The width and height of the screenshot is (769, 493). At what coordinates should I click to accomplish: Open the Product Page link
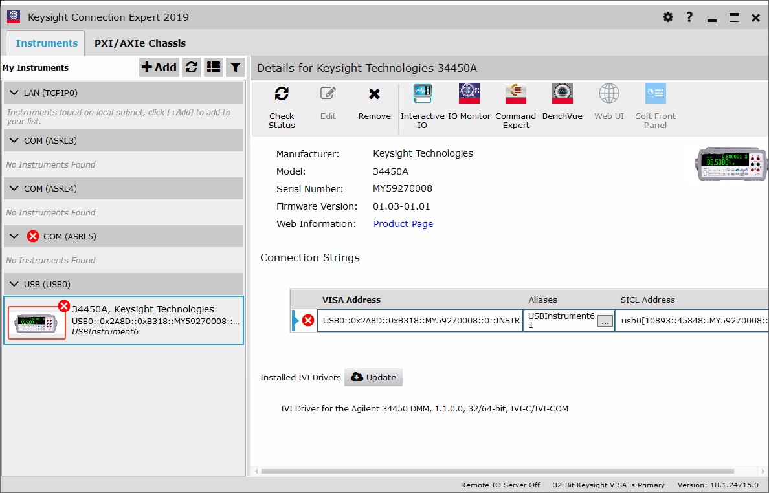point(403,224)
